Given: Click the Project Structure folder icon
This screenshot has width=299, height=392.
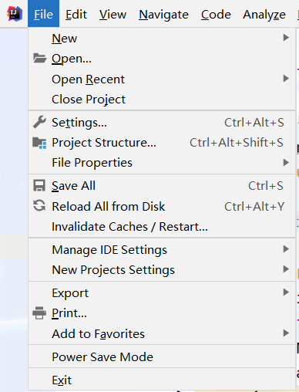Looking at the screenshot, I should [39, 143].
